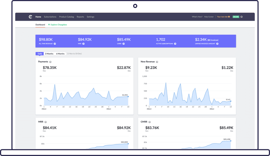Go to the Reports menu
Screen dimensions: 270x156
tap(80, 17)
